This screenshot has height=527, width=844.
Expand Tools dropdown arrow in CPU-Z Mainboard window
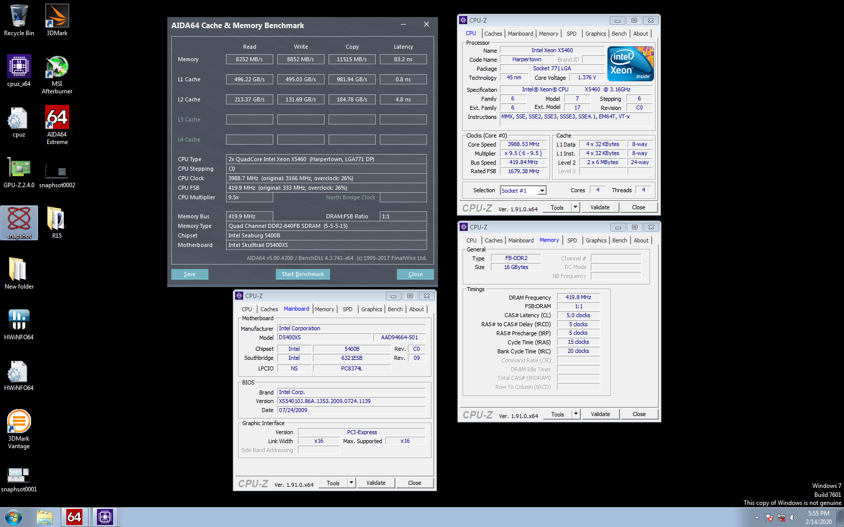[x=352, y=483]
